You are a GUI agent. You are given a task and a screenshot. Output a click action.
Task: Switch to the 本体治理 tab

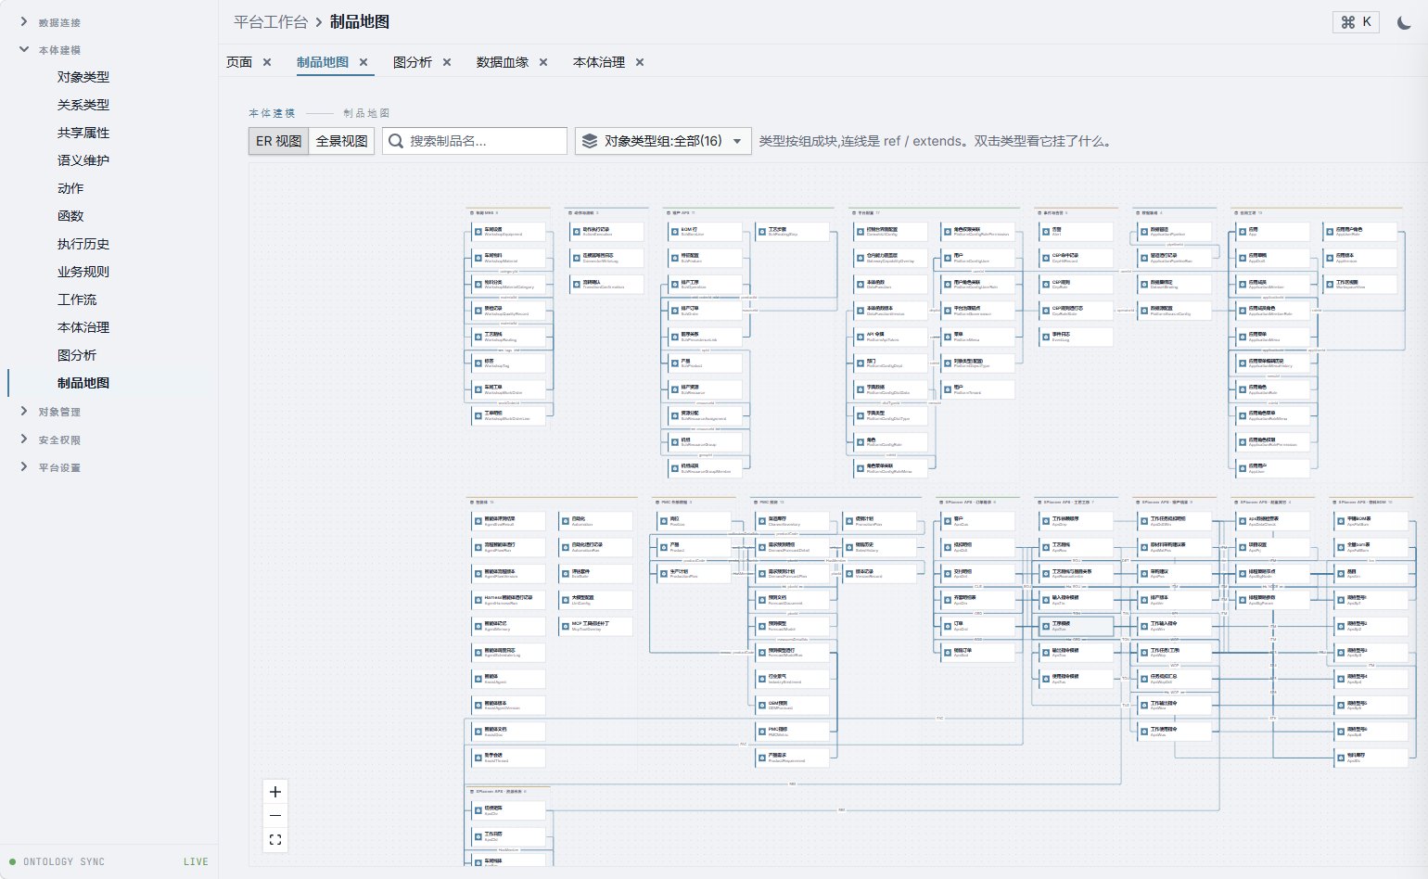(599, 62)
